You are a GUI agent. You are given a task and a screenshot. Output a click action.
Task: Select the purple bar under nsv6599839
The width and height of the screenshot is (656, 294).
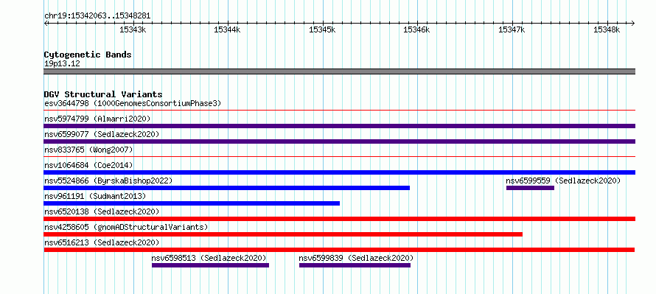click(355, 265)
